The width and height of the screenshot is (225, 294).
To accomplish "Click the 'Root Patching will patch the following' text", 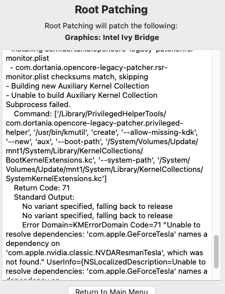I will pos(111,26).
